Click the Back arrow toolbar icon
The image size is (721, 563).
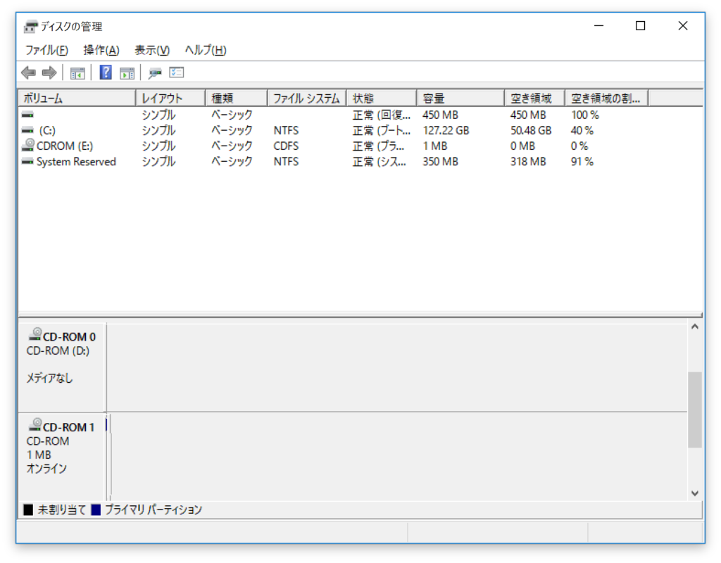tap(28, 72)
